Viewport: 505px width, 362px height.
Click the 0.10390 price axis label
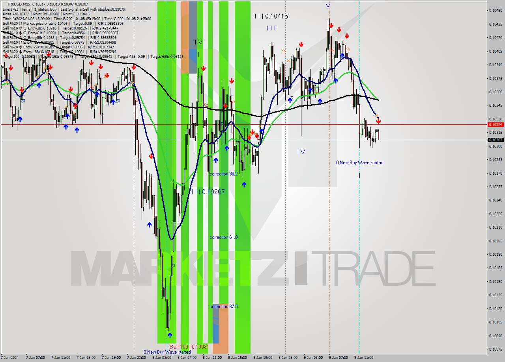(x=496, y=65)
